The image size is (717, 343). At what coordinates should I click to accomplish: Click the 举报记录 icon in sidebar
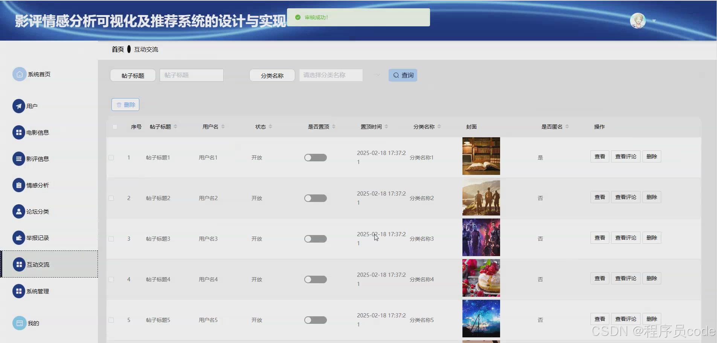[18, 238]
